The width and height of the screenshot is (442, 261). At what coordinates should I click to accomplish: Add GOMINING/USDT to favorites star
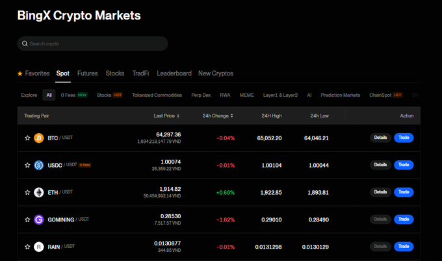27,219
